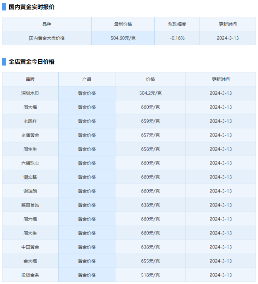The width and height of the screenshot is (258, 284).
Task: Click 六福珠宝 row's 660元/克 price
Action: [150, 163]
